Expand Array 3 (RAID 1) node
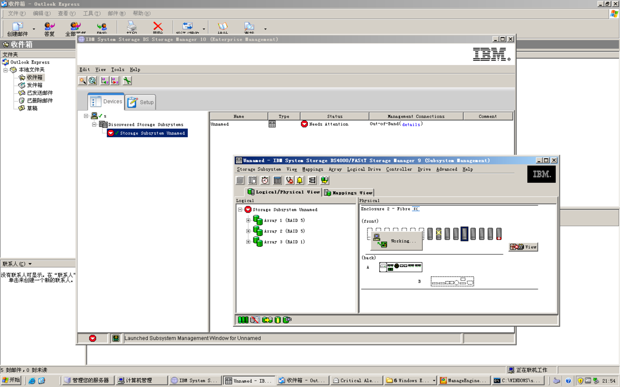 (248, 242)
